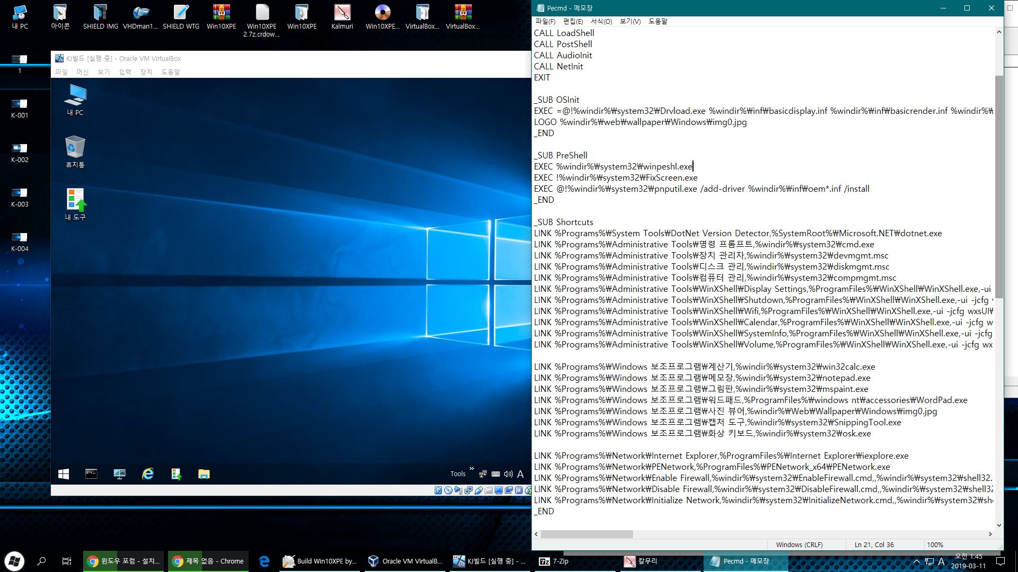The image size is (1018, 572).
Task: Open Notepad 도움말 menu
Action: (x=658, y=22)
